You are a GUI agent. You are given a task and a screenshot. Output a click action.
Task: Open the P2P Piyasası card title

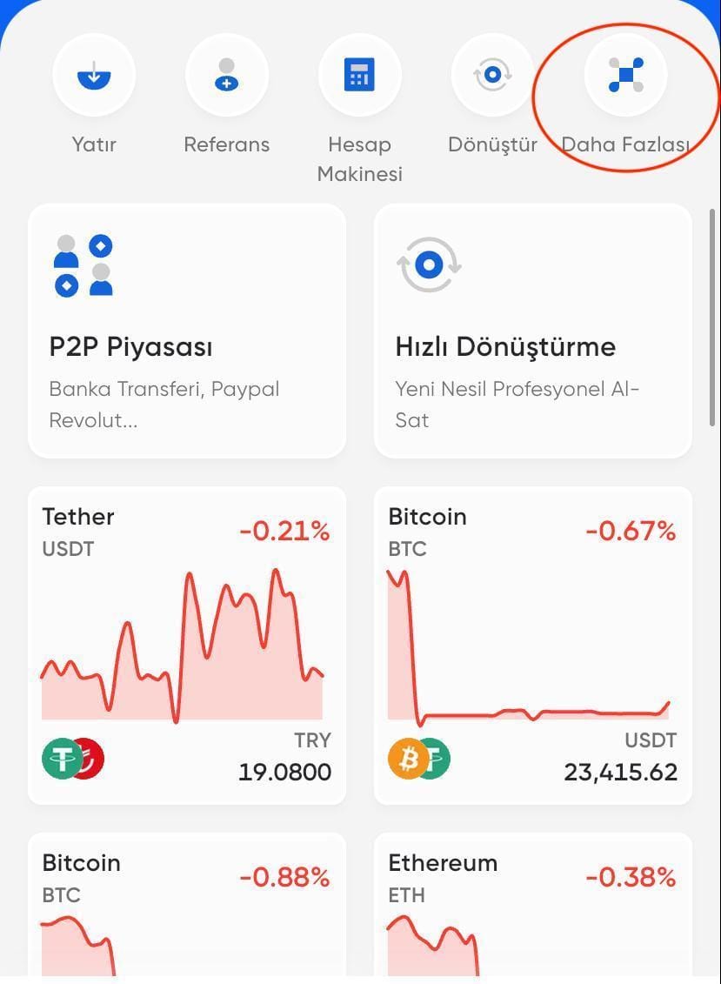click(130, 347)
